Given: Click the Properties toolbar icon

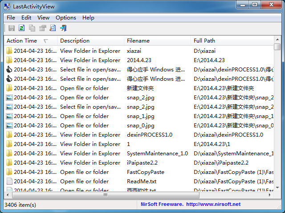Looking at the screenshot, I should tap(43, 28).
